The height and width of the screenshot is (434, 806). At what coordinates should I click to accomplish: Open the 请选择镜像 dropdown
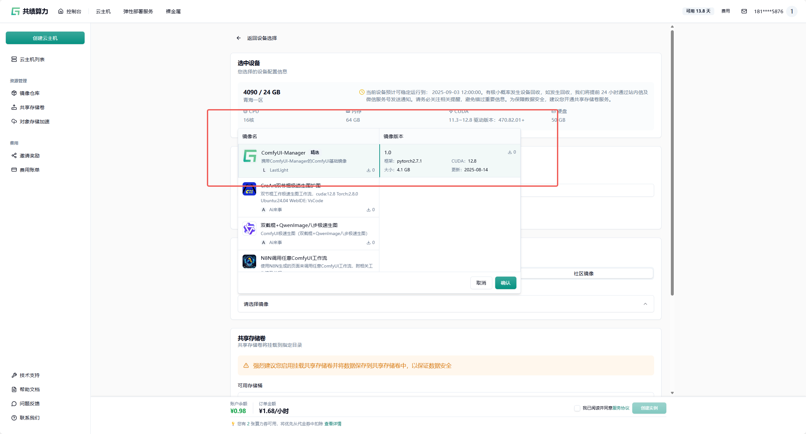pos(446,304)
